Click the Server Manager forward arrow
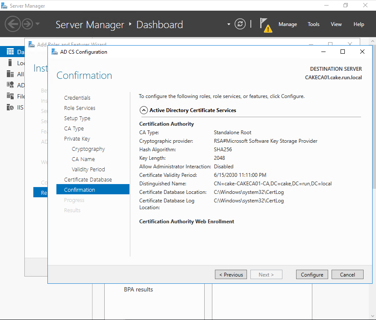The height and width of the screenshot is (320, 376). click(x=27, y=24)
